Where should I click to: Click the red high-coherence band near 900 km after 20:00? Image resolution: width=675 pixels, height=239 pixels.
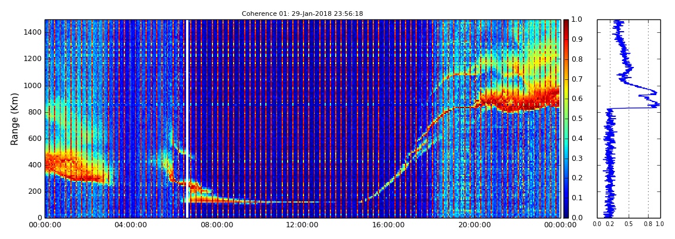(x=519, y=99)
